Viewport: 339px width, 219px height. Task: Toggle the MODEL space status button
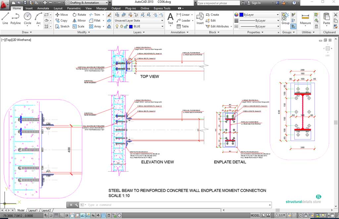255,216
